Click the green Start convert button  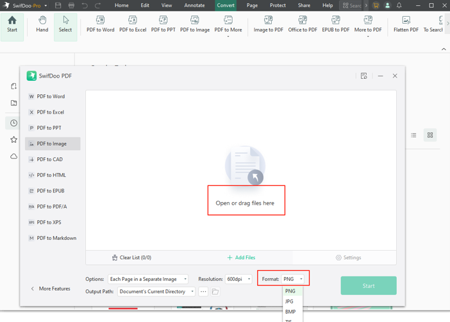369,286
